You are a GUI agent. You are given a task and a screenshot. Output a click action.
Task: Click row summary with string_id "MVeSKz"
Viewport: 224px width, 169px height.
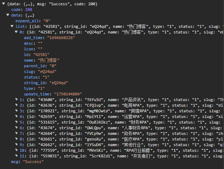[122, 150]
